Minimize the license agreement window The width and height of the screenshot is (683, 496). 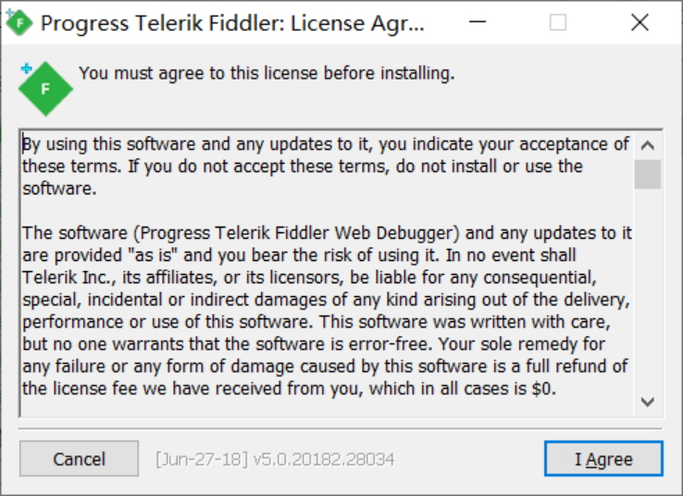click(x=477, y=22)
